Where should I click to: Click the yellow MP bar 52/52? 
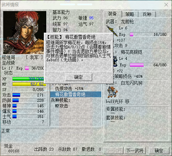pyautogui.click(x=29, y=84)
